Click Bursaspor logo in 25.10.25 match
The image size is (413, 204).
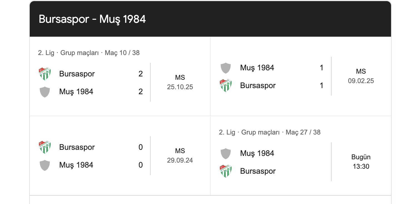pos(44,74)
